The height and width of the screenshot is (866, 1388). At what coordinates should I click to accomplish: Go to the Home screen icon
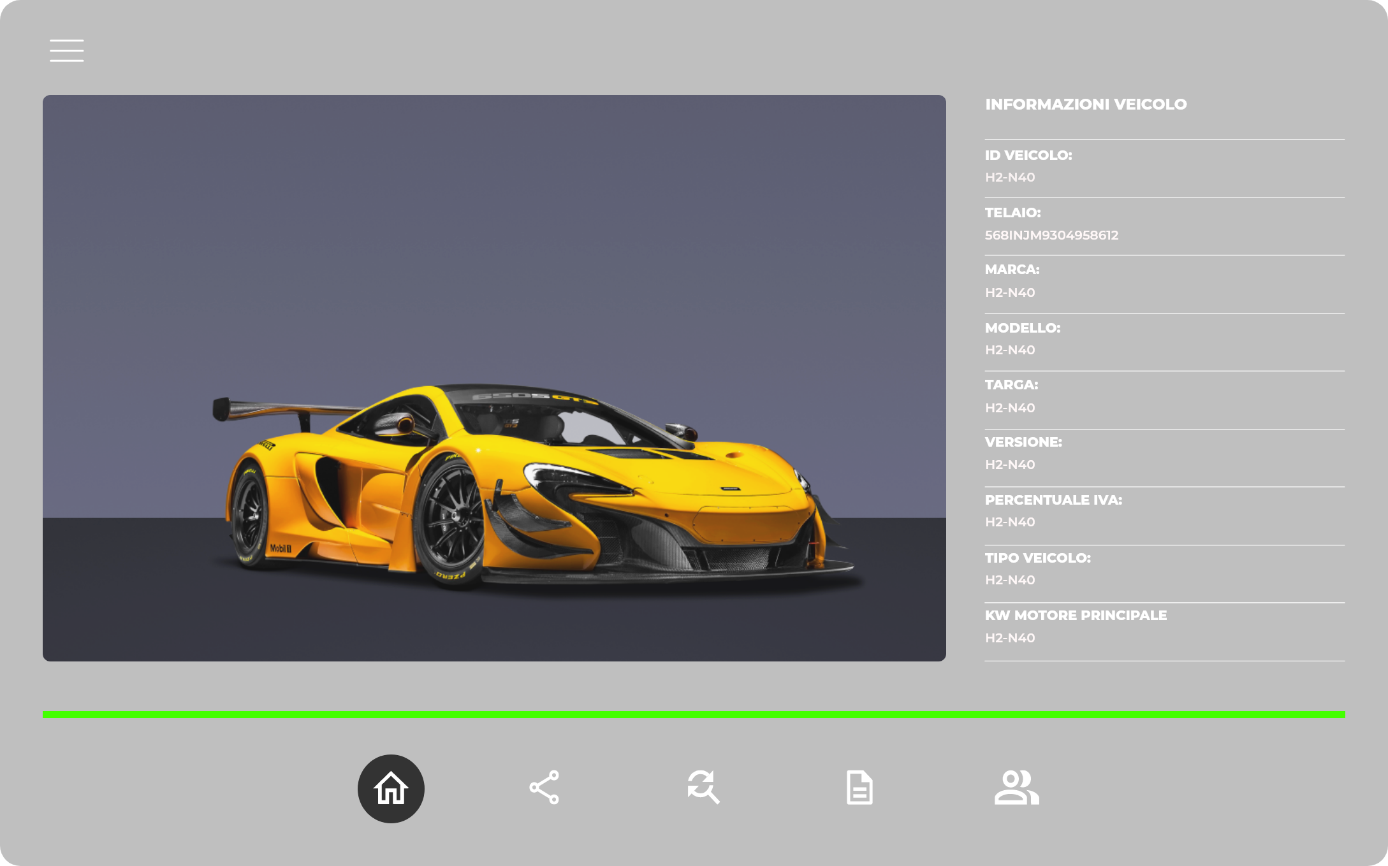pyautogui.click(x=391, y=788)
